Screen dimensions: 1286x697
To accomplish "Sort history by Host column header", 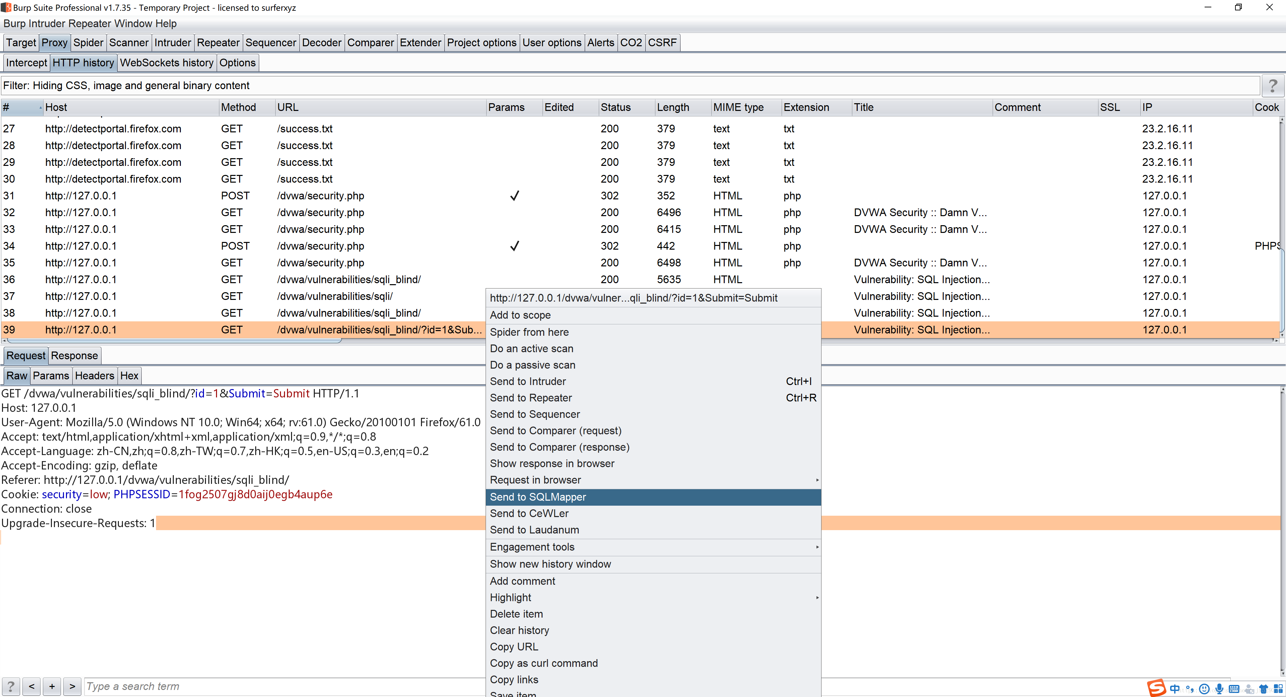I will click(x=131, y=108).
